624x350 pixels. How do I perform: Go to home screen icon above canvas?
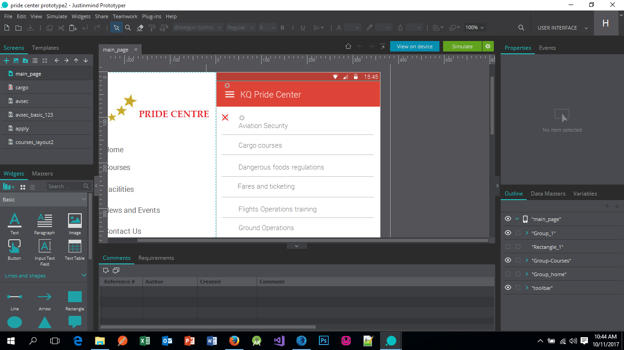click(348, 46)
